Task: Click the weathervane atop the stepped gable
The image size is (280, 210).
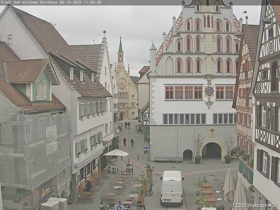Action: pyautogui.click(x=104, y=33)
